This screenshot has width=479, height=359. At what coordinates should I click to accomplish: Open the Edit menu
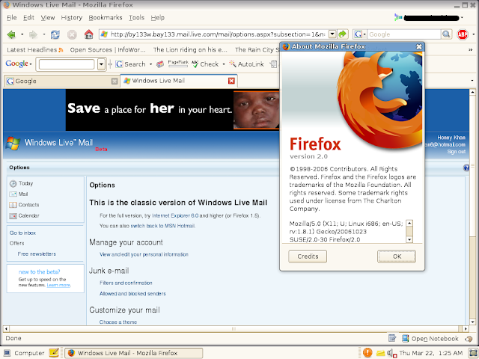pos(28,18)
